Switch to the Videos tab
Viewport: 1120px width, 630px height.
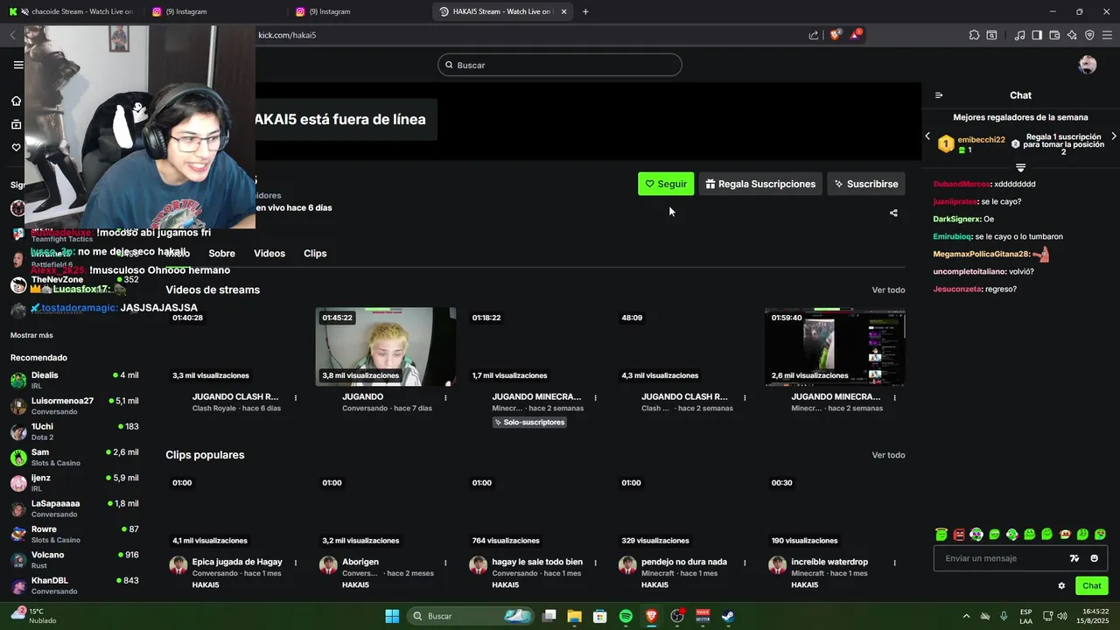[x=269, y=254]
